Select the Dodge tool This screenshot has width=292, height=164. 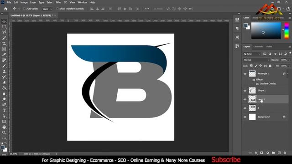[x=4, y=99]
